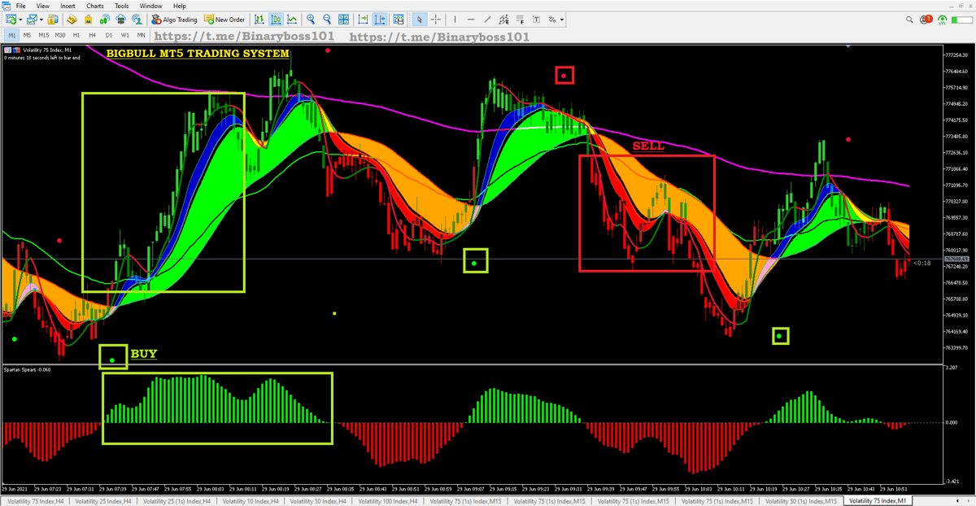Image resolution: width=976 pixels, height=506 pixels.
Task: Select the M1 timeframe
Action: [11, 35]
